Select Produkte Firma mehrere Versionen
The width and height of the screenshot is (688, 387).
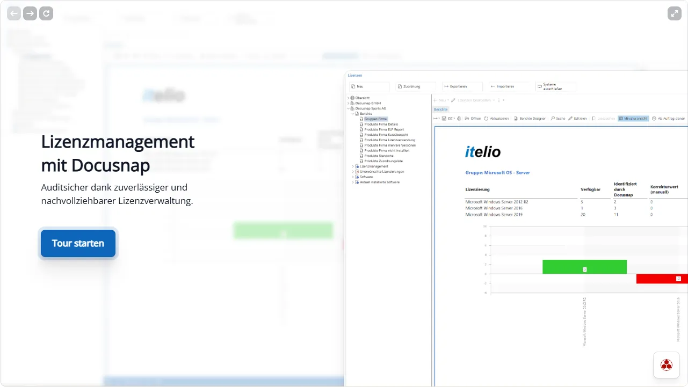[x=390, y=145]
